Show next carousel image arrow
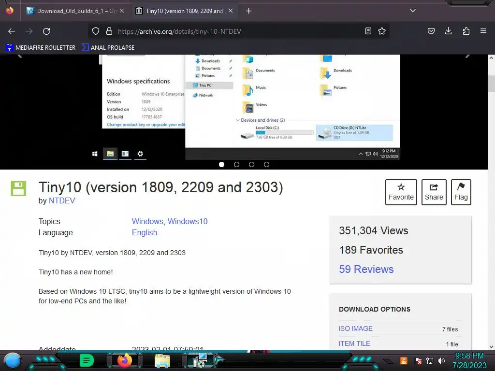495x371 pixels. coord(468,56)
